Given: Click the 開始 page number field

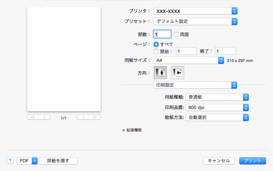Looking at the screenshot, I should click(186, 51).
